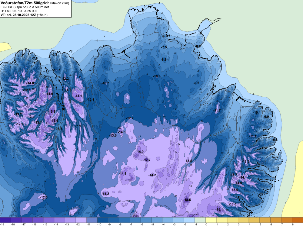Click the -12.7 temperature reading

pyautogui.click(x=130, y=118)
